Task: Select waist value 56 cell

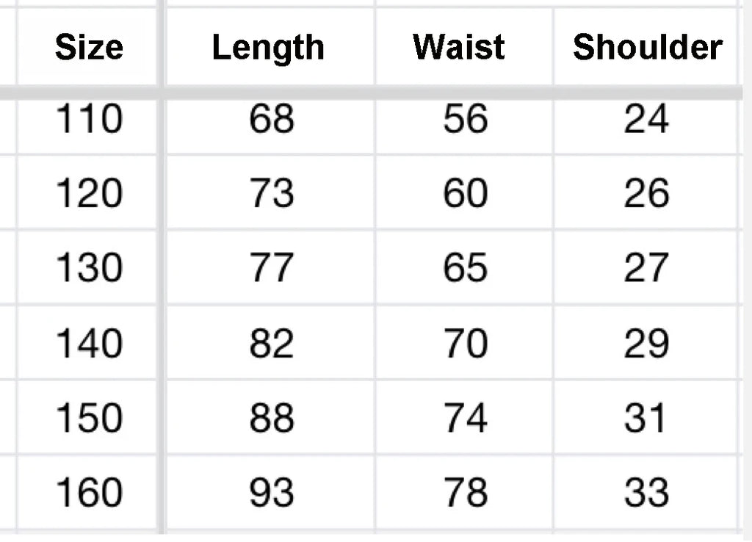Action: pyautogui.click(x=465, y=119)
